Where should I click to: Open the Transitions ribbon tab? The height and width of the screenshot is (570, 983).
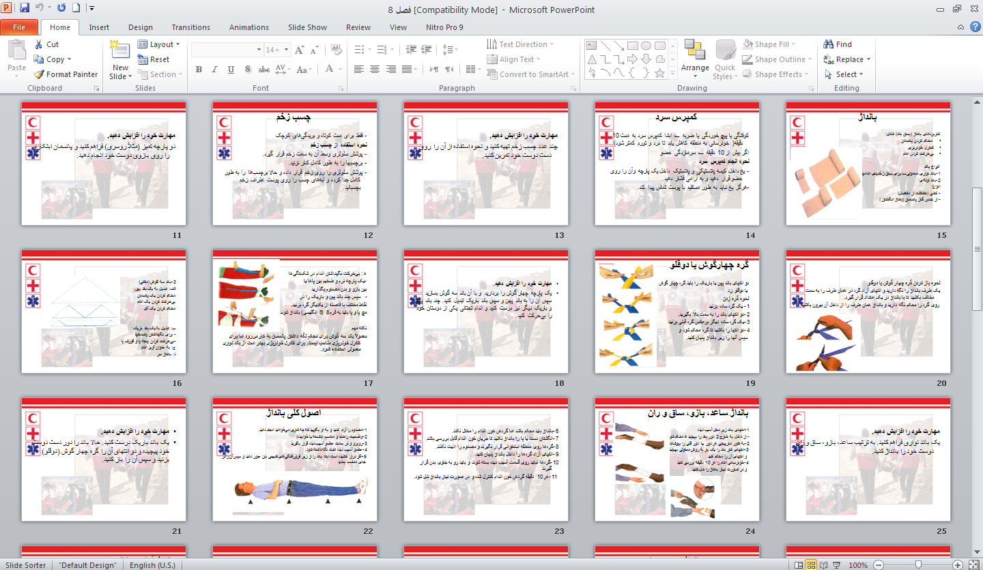(x=191, y=27)
